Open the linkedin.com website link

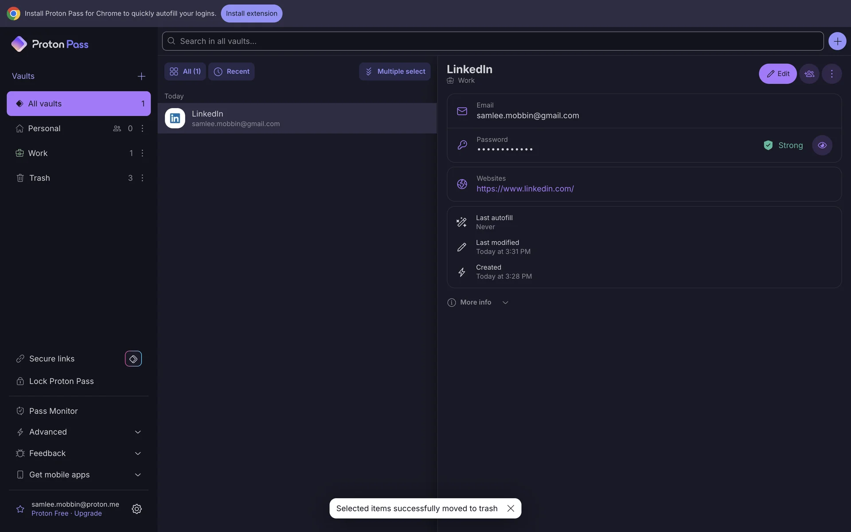tap(525, 189)
